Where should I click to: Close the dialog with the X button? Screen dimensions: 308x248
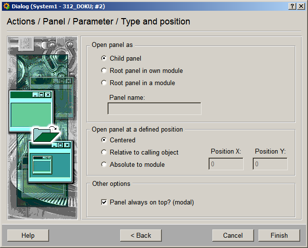(x=301, y=6)
